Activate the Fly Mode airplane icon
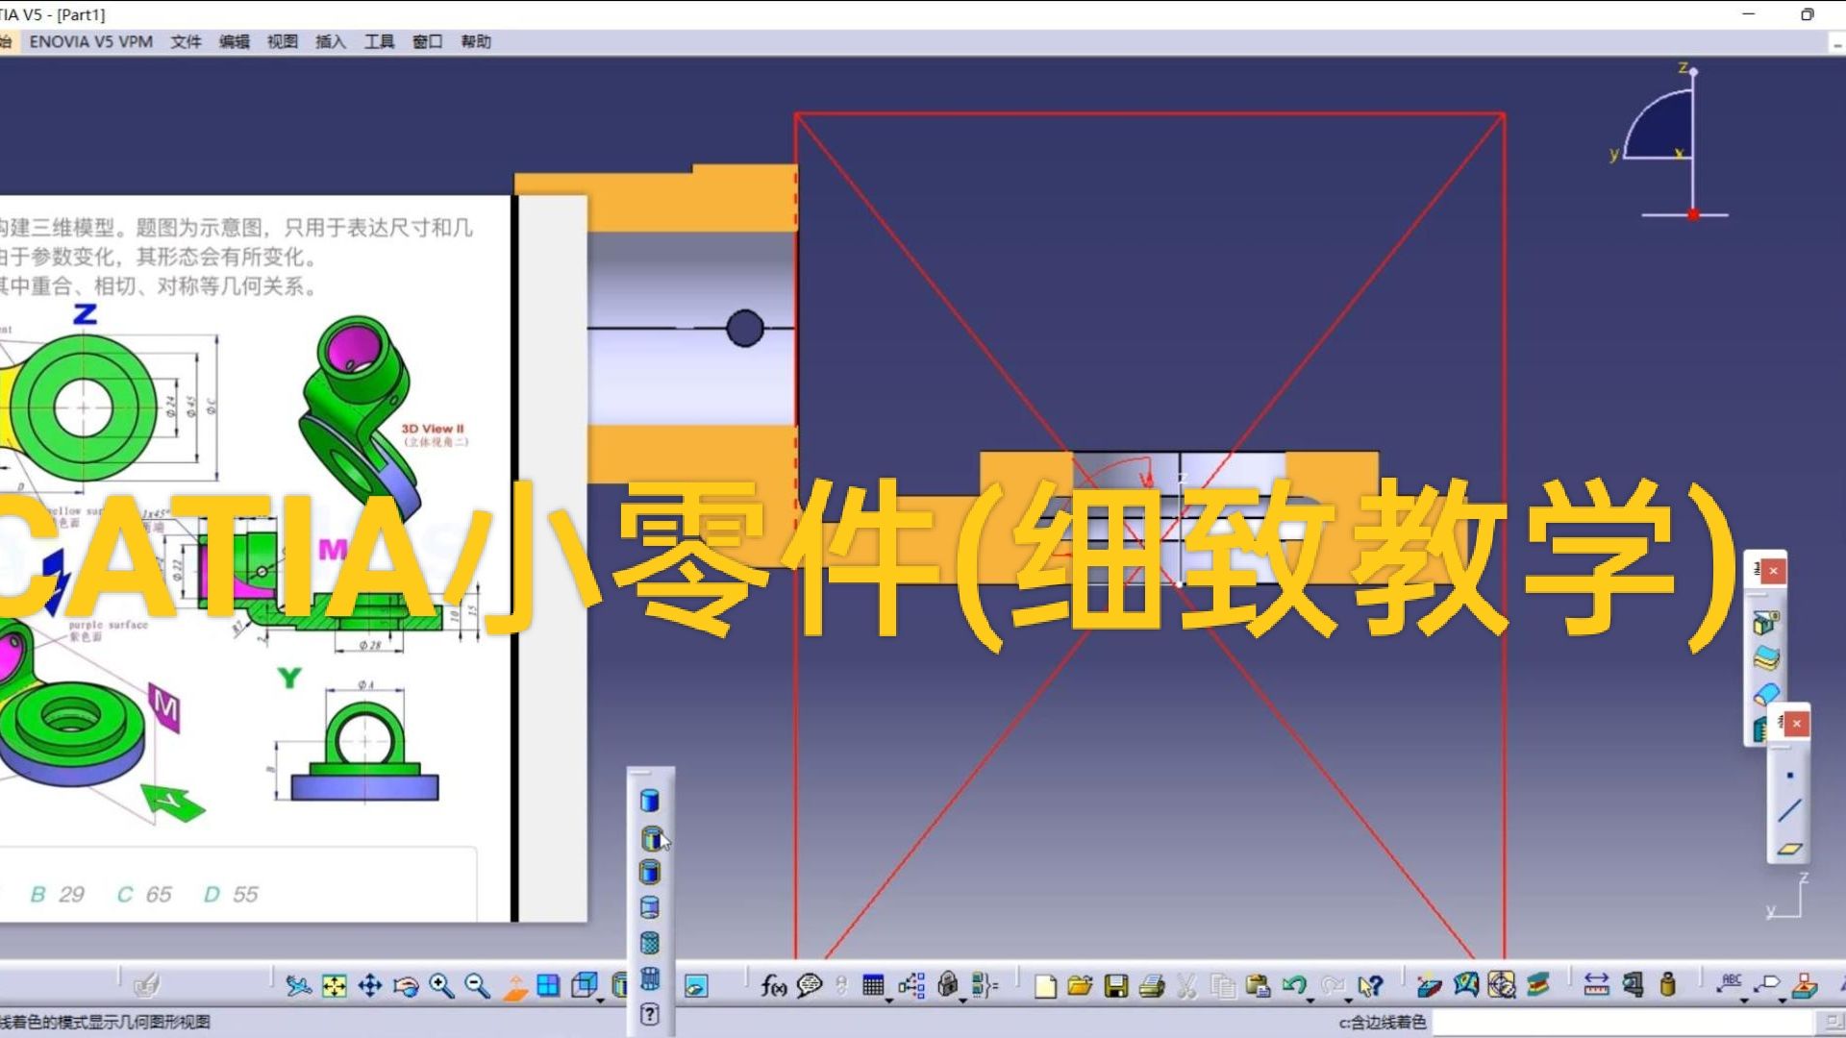1846x1038 pixels. 298,985
